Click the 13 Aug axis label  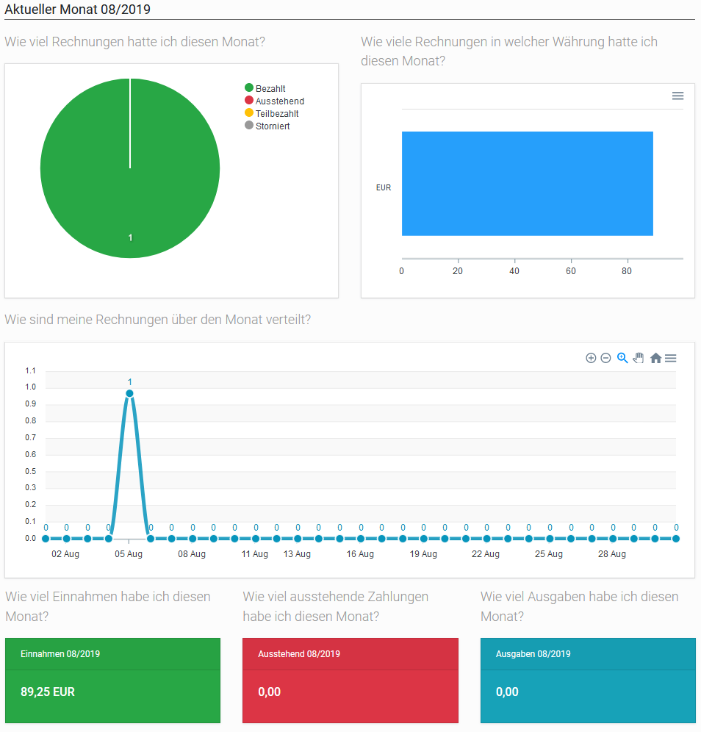point(297,554)
